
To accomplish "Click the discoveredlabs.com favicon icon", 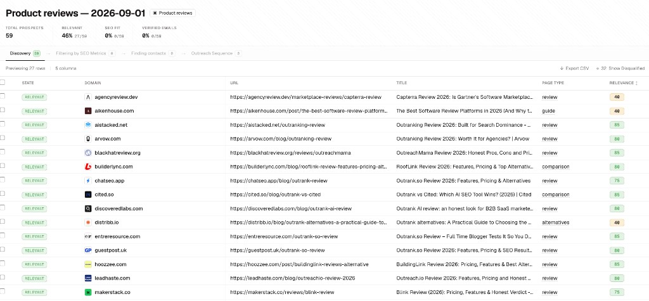I will click(87, 208).
